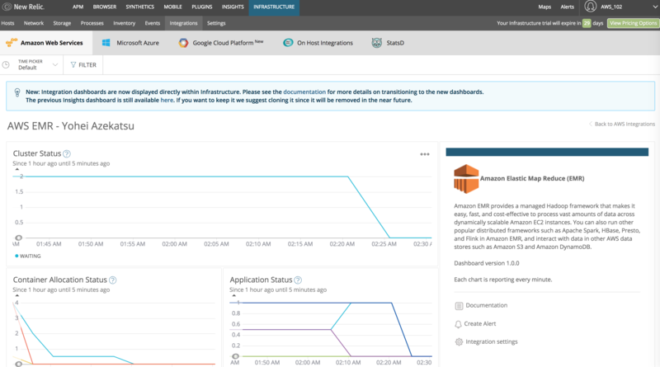
Task: Go to the Processes tab
Action: pos(92,23)
